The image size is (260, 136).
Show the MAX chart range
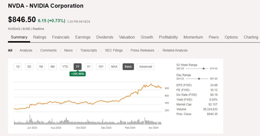(x=114, y=67)
